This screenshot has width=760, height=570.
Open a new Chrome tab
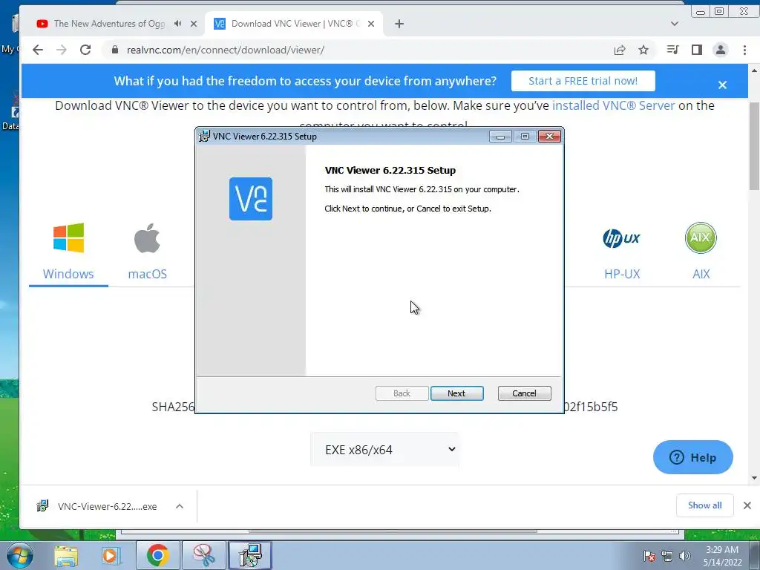(x=399, y=23)
